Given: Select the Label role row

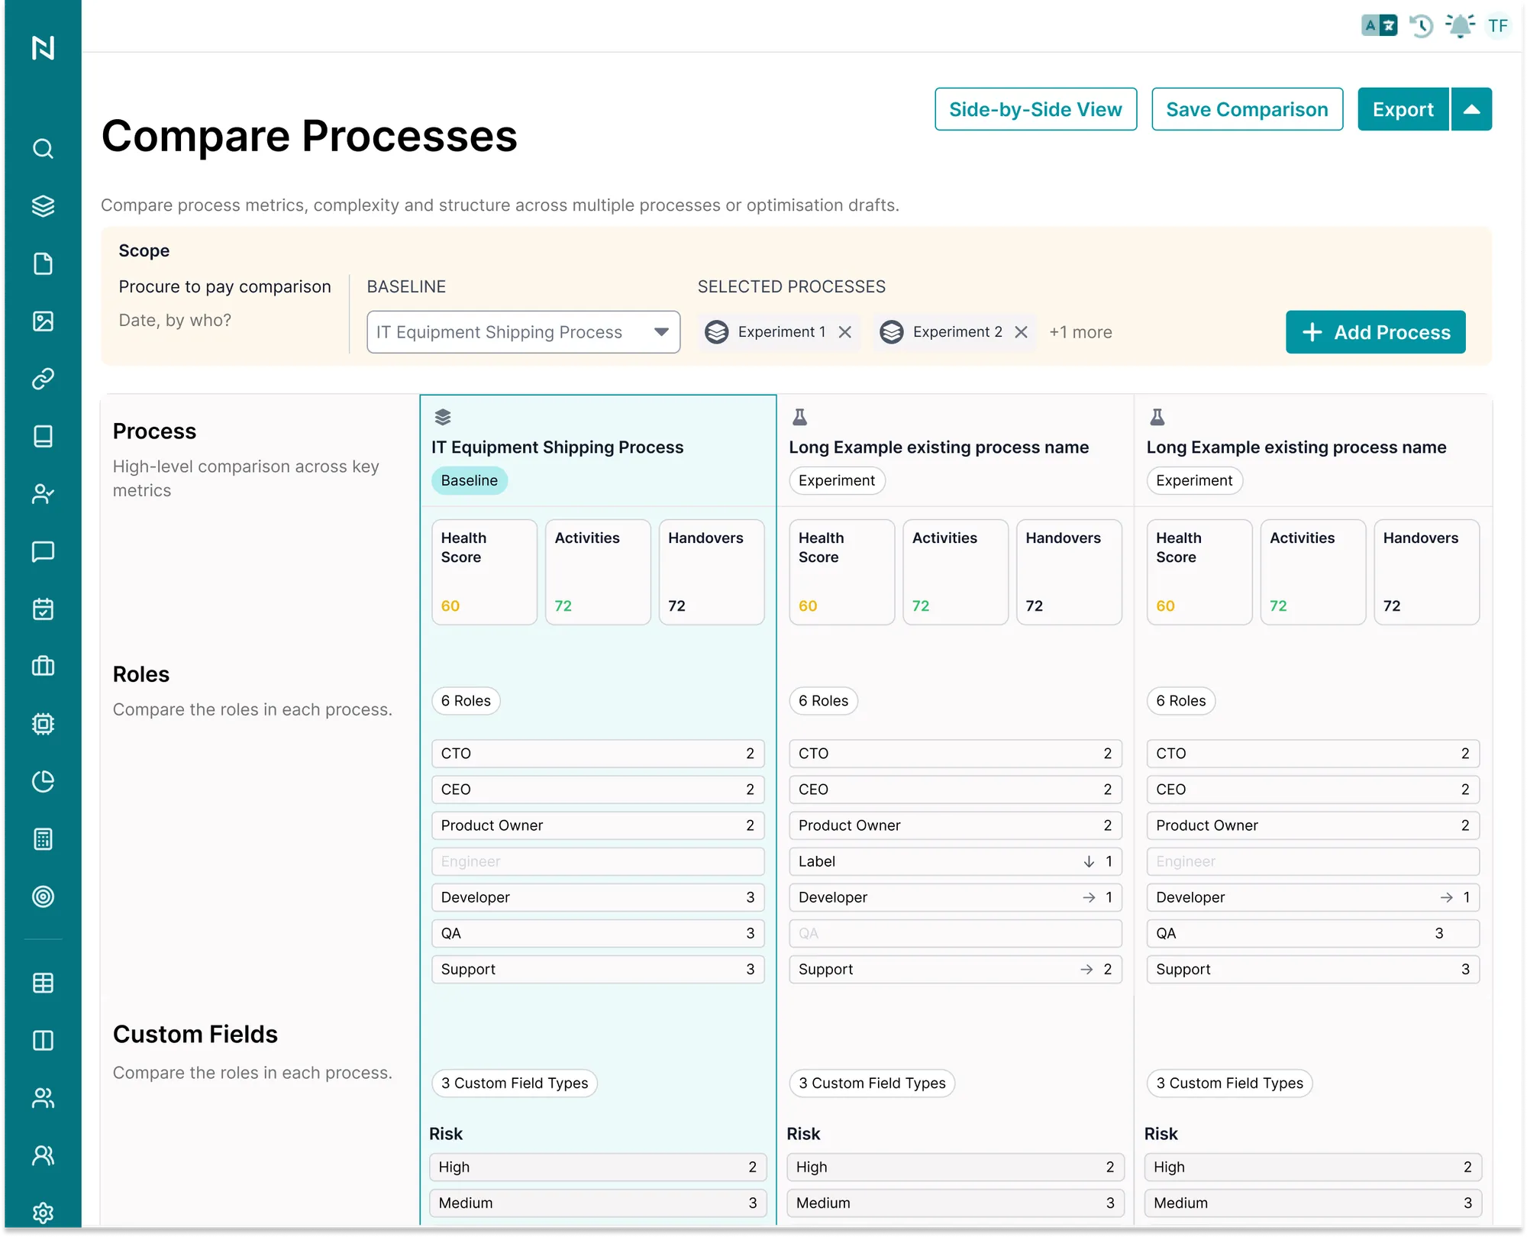Looking at the screenshot, I should [955, 861].
